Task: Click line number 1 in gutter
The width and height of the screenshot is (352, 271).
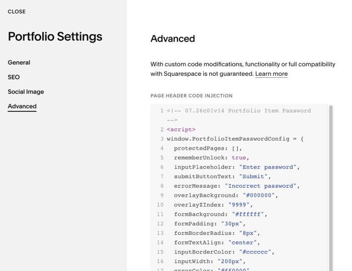Action: (162, 110)
